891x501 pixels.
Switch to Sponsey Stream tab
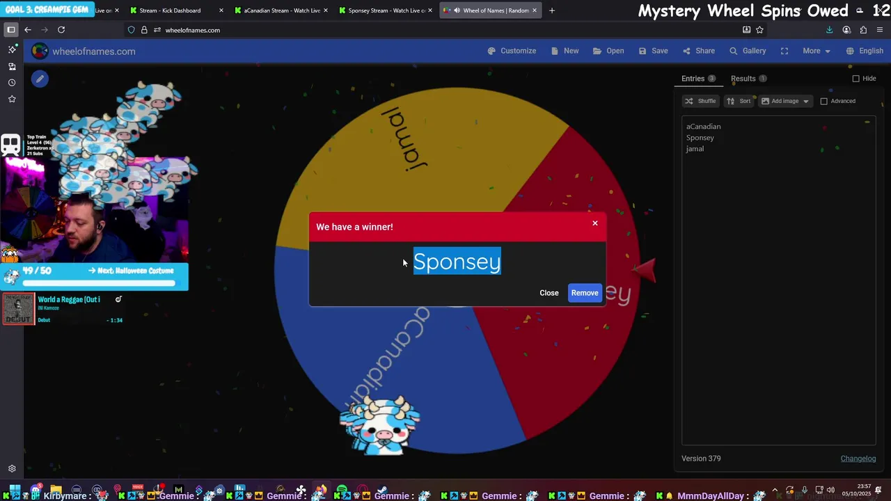click(x=386, y=10)
